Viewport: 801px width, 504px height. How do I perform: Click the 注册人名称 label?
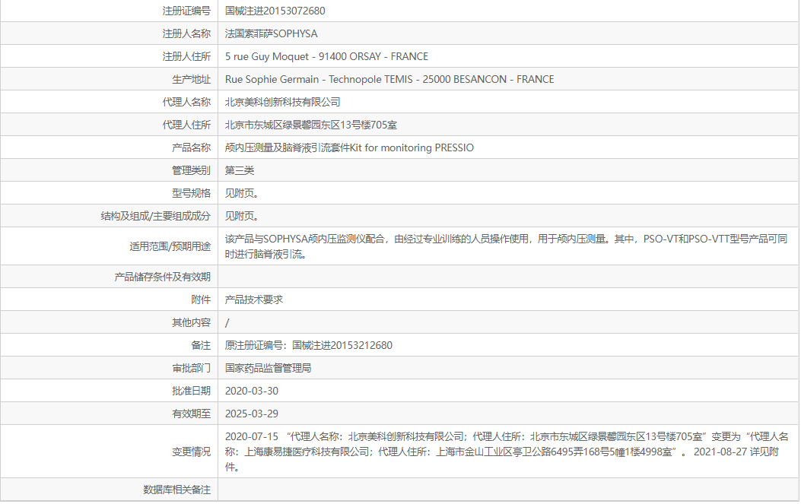[186, 33]
